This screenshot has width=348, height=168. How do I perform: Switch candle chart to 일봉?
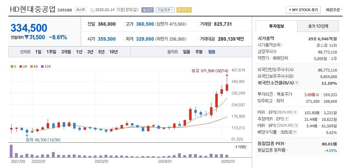click(186, 52)
